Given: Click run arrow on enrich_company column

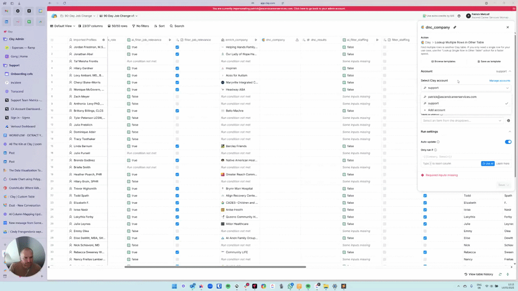Looking at the screenshot, I should point(255,40).
